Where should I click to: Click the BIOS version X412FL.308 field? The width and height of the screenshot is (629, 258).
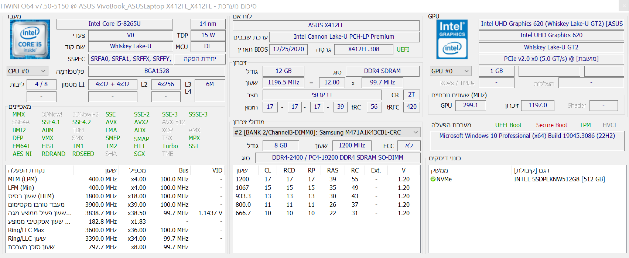pos(364,49)
